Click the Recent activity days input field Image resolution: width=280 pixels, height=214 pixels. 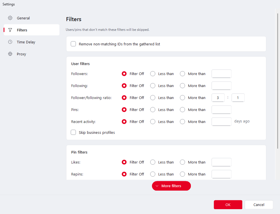221,122
